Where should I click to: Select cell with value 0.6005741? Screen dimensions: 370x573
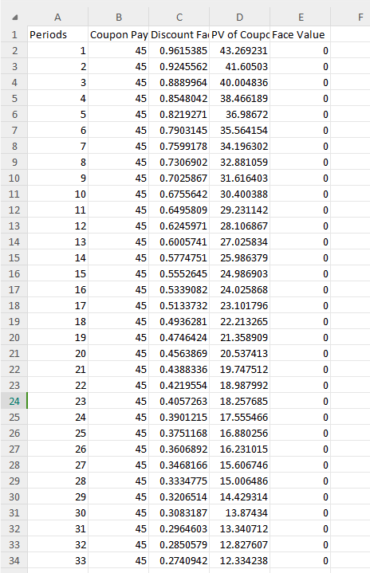click(179, 242)
